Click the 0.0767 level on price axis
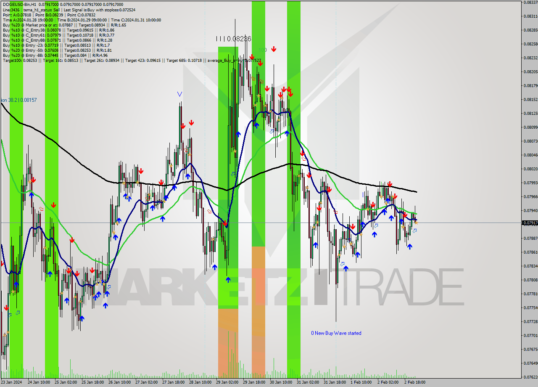 (x=530, y=349)
